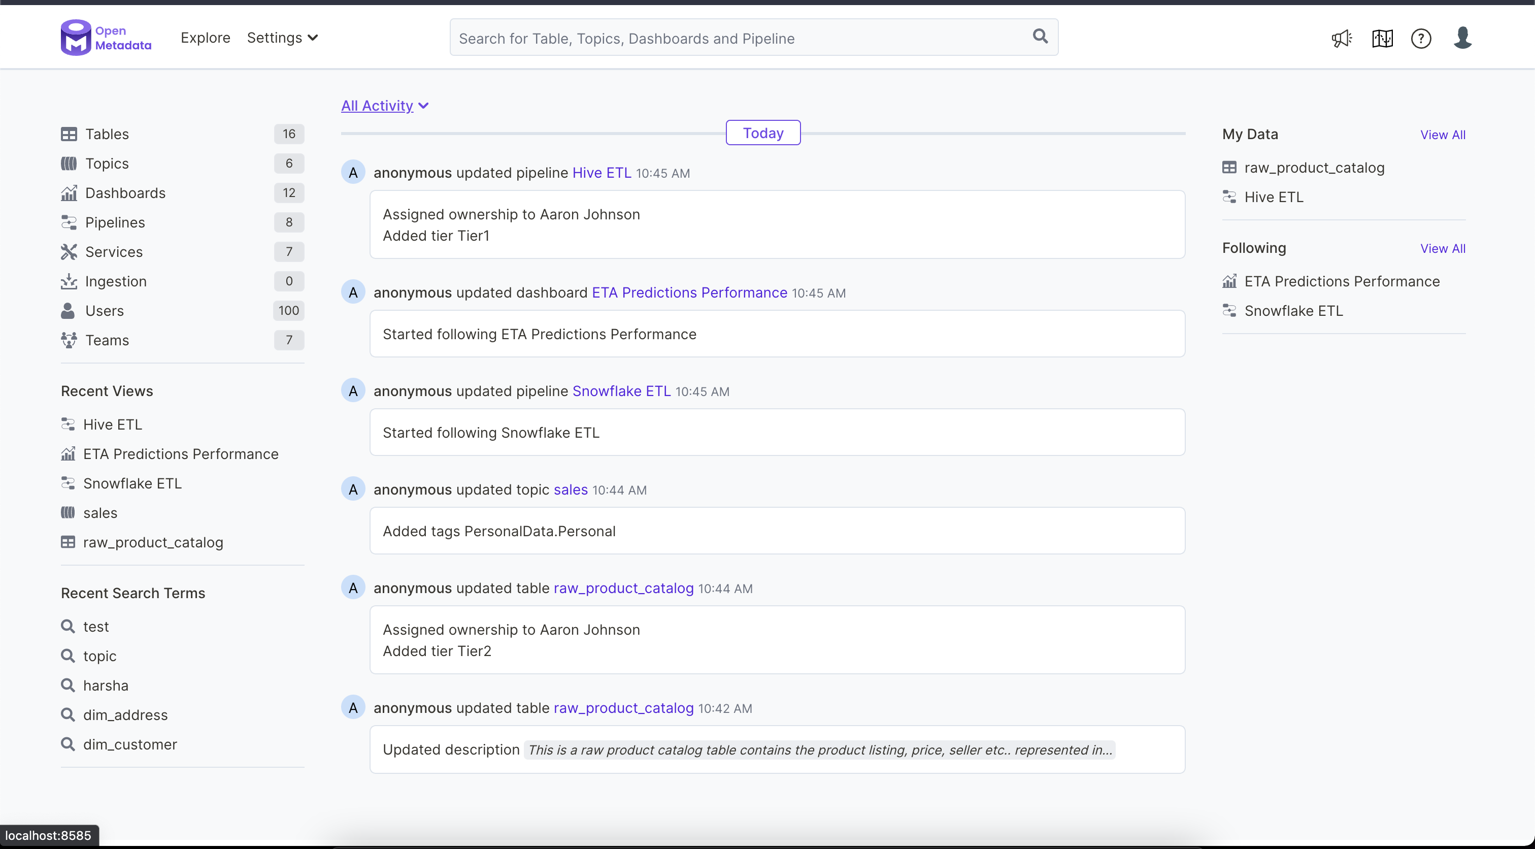Screen dimensions: 1535x849
Task: Open the Help question mark icon
Action: 1422,38
